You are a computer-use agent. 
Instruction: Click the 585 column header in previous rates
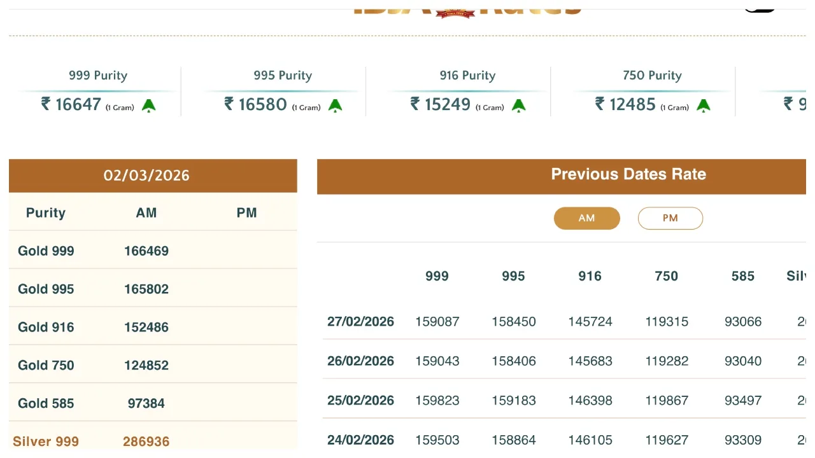tap(742, 276)
